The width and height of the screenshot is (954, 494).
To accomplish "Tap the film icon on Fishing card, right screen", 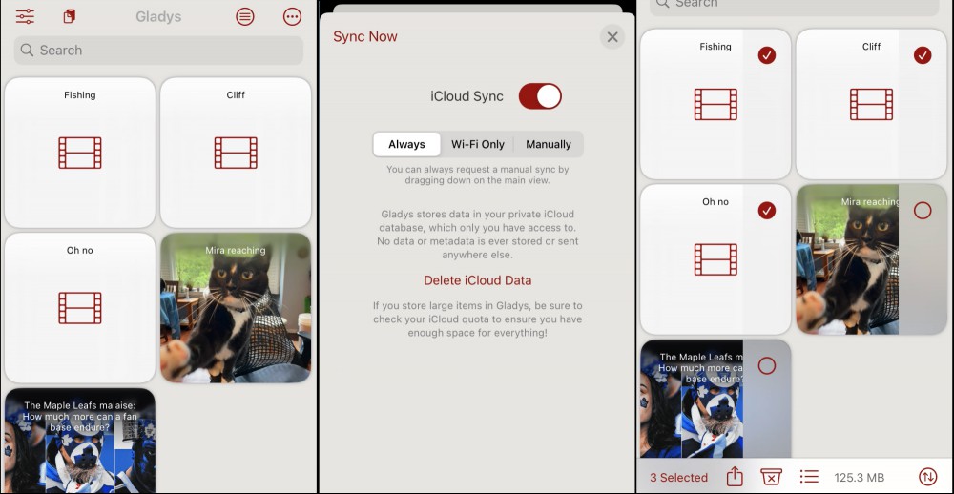I will (x=715, y=104).
